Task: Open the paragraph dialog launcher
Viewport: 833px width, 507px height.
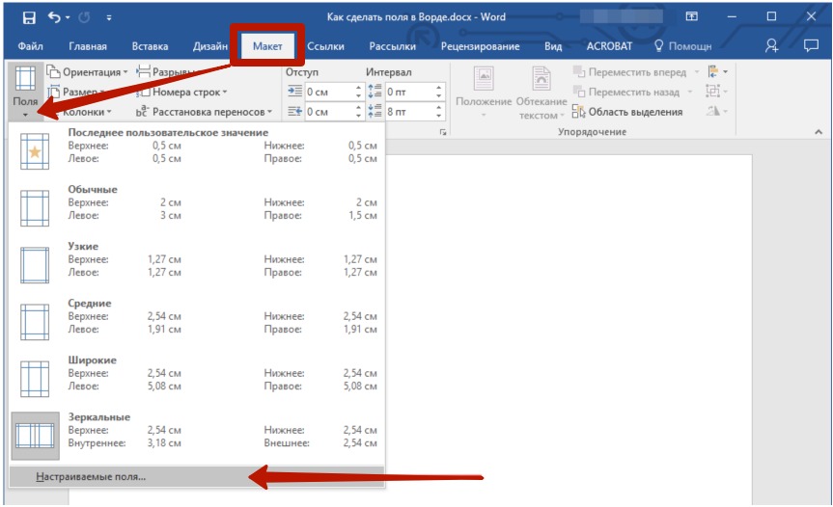Action: click(442, 133)
